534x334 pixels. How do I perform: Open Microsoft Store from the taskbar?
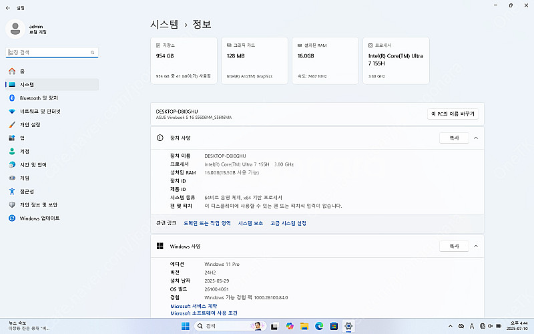coord(333,326)
